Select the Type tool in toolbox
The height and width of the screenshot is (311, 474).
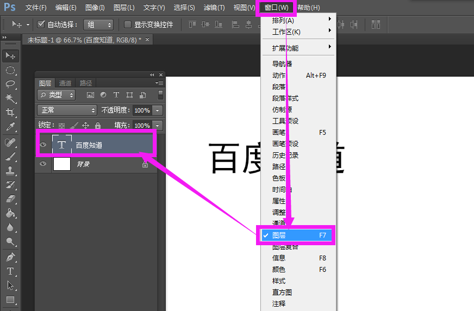[10, 271]
